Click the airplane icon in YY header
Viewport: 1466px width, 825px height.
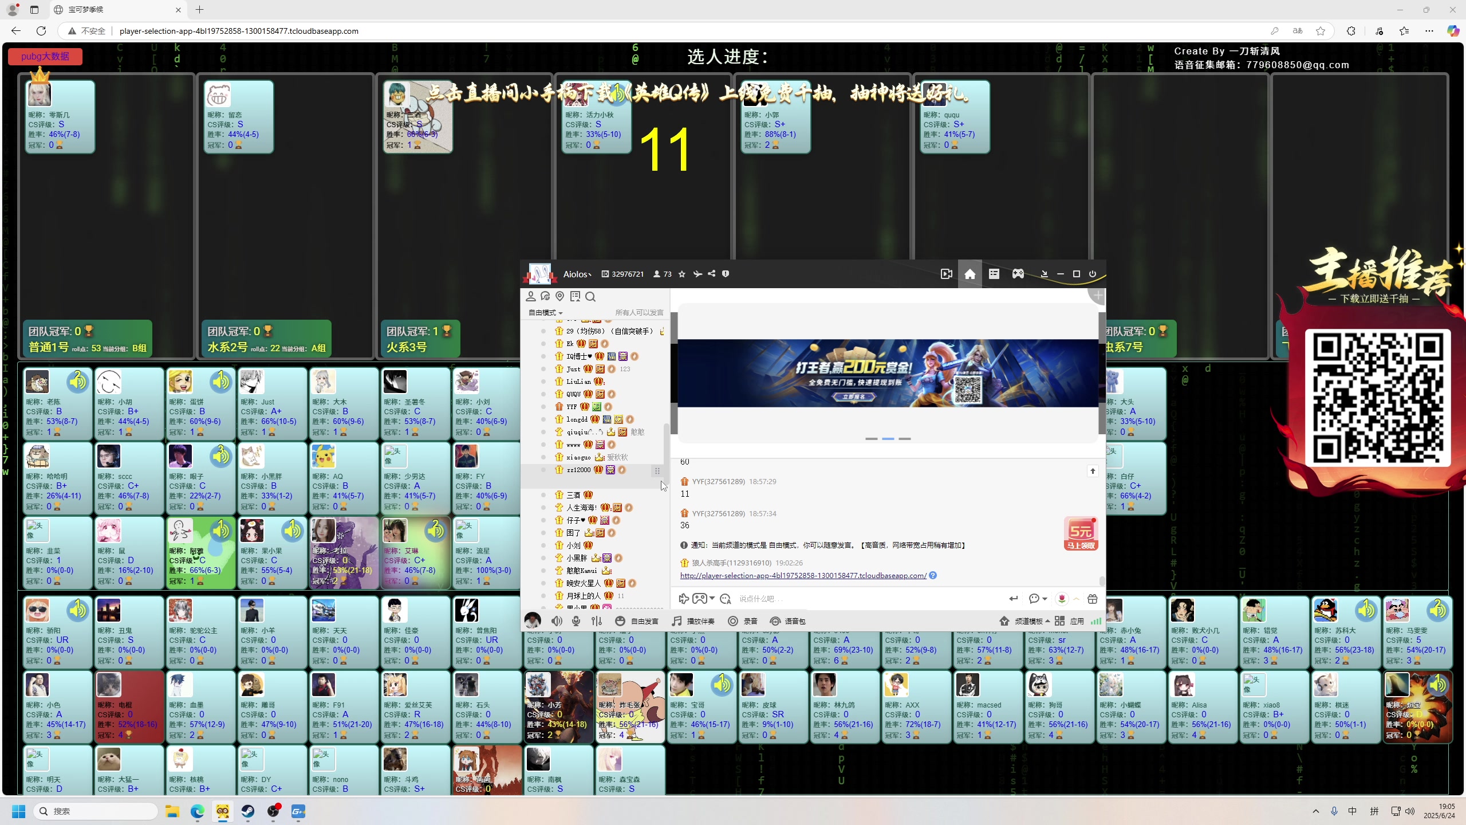(697, 274)
